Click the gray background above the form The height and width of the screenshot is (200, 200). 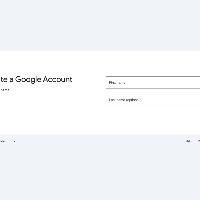coord(100,25)
